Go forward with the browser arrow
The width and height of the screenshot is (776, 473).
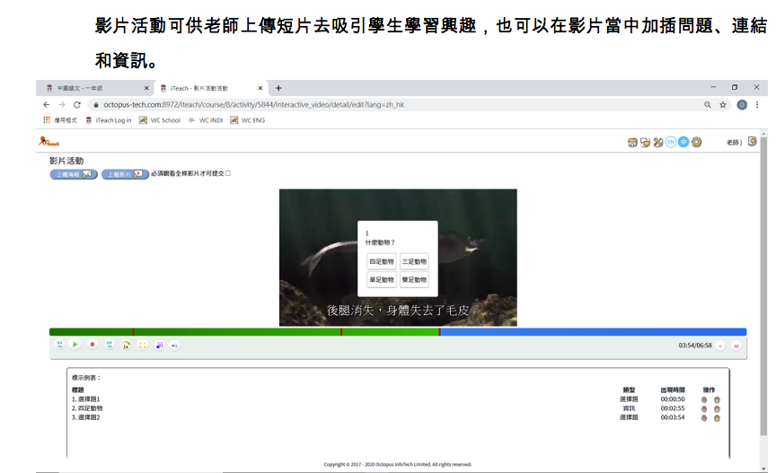62,105
